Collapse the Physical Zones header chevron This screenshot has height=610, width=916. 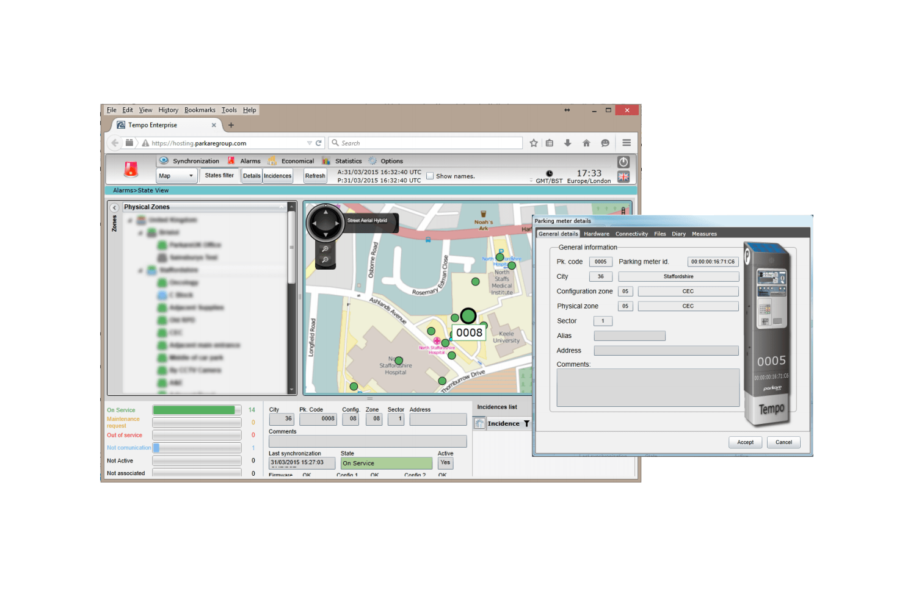pyautogui.click(x=282, y=207)
